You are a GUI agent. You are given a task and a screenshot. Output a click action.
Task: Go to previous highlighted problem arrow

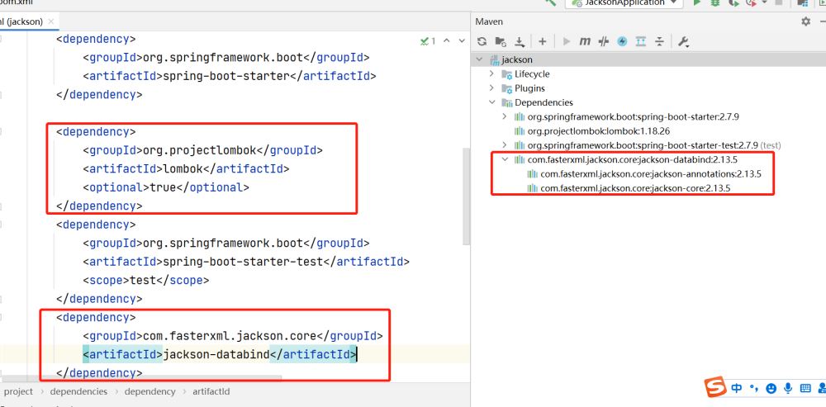tap(446, 40)
